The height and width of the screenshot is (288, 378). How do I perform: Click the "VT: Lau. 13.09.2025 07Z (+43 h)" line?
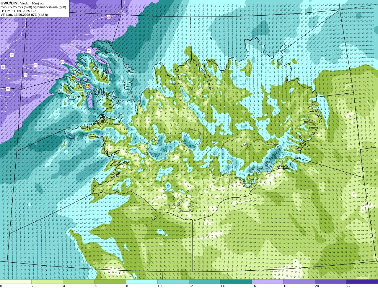[24, 15]
